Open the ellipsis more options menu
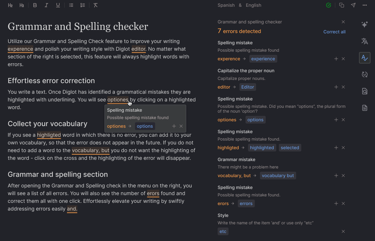The width and height of the screenshot is (375, 241). tap(365, 5)
